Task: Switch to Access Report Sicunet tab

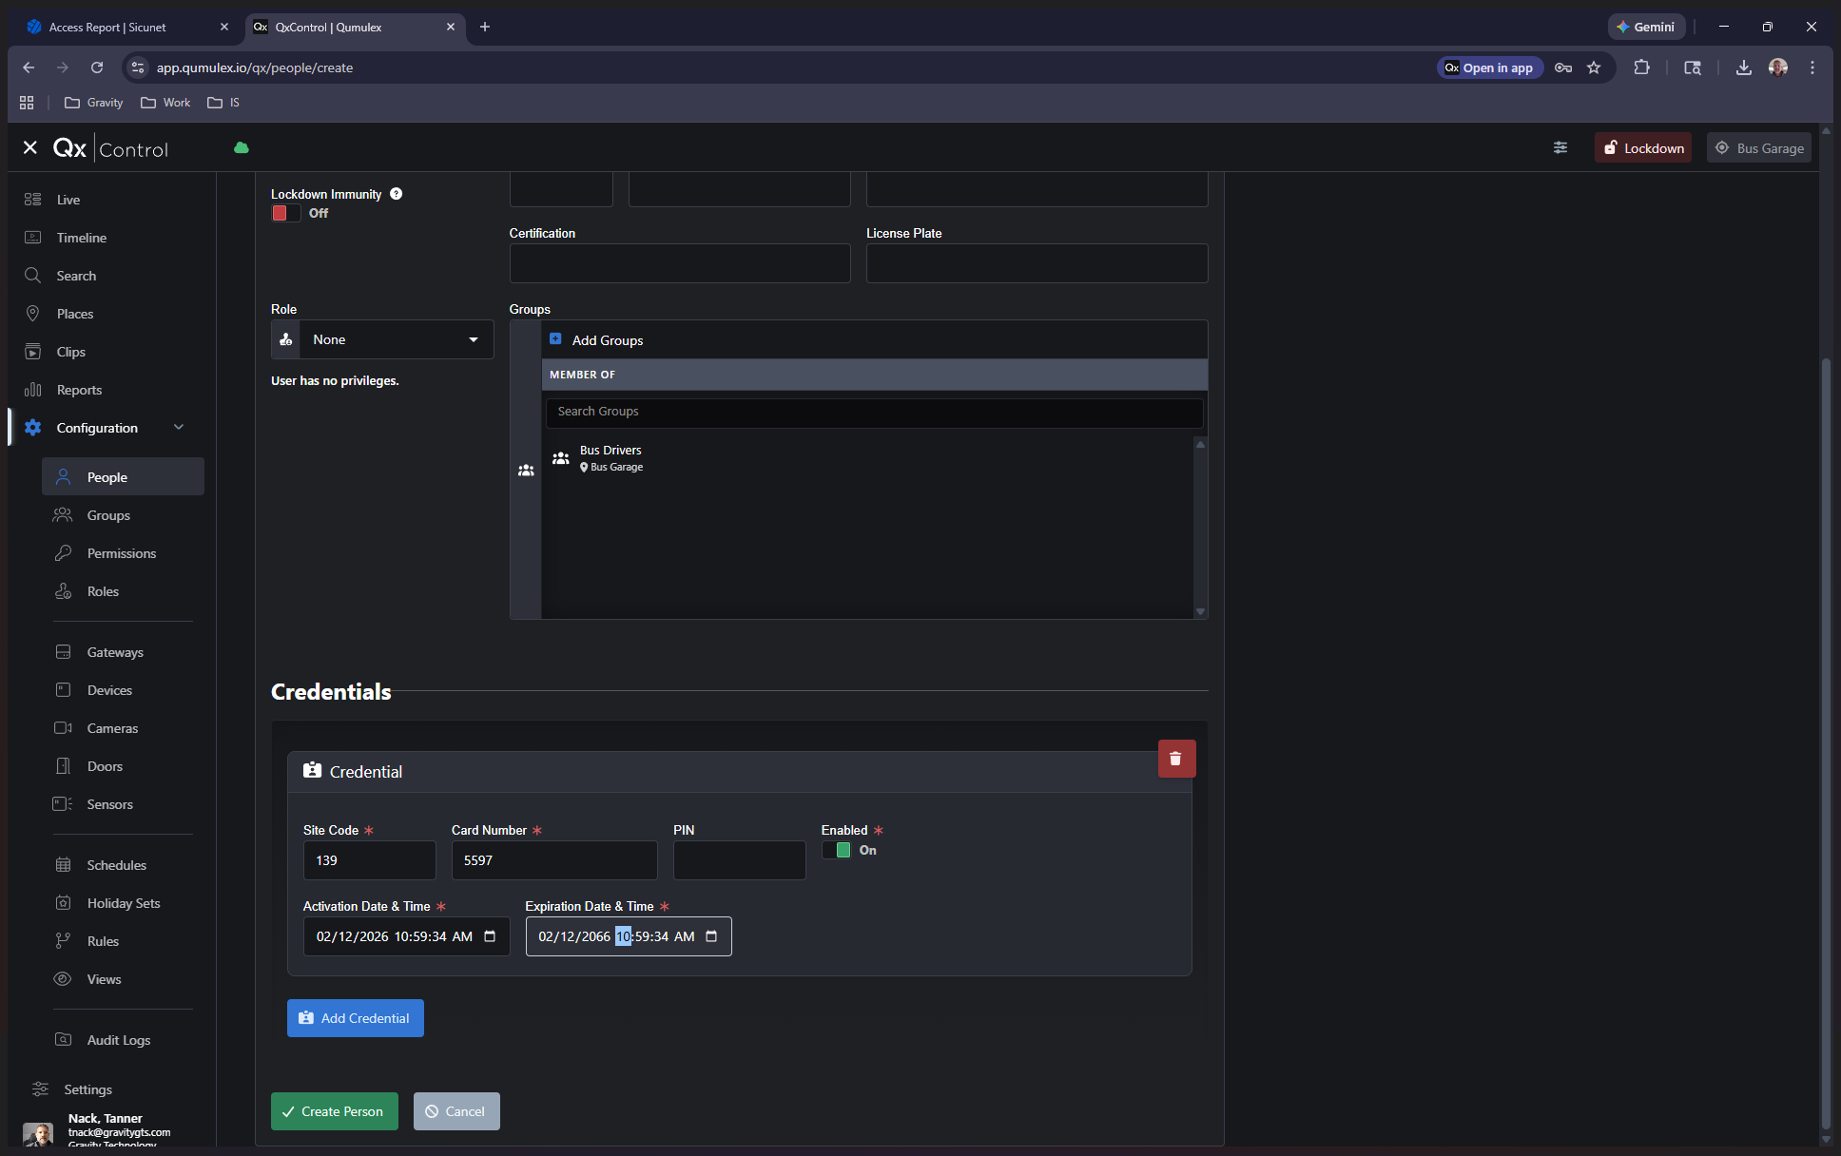Action: click(107, 27)
